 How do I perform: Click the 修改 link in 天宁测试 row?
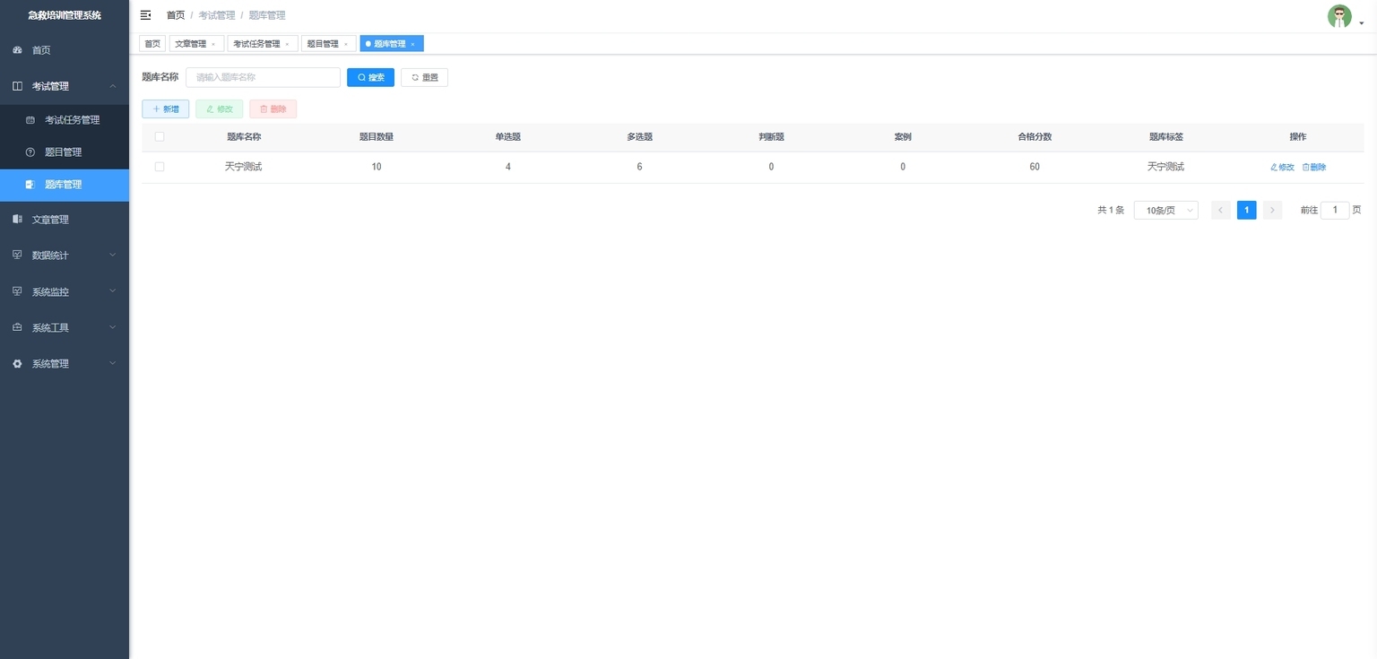pos(1282,168)
